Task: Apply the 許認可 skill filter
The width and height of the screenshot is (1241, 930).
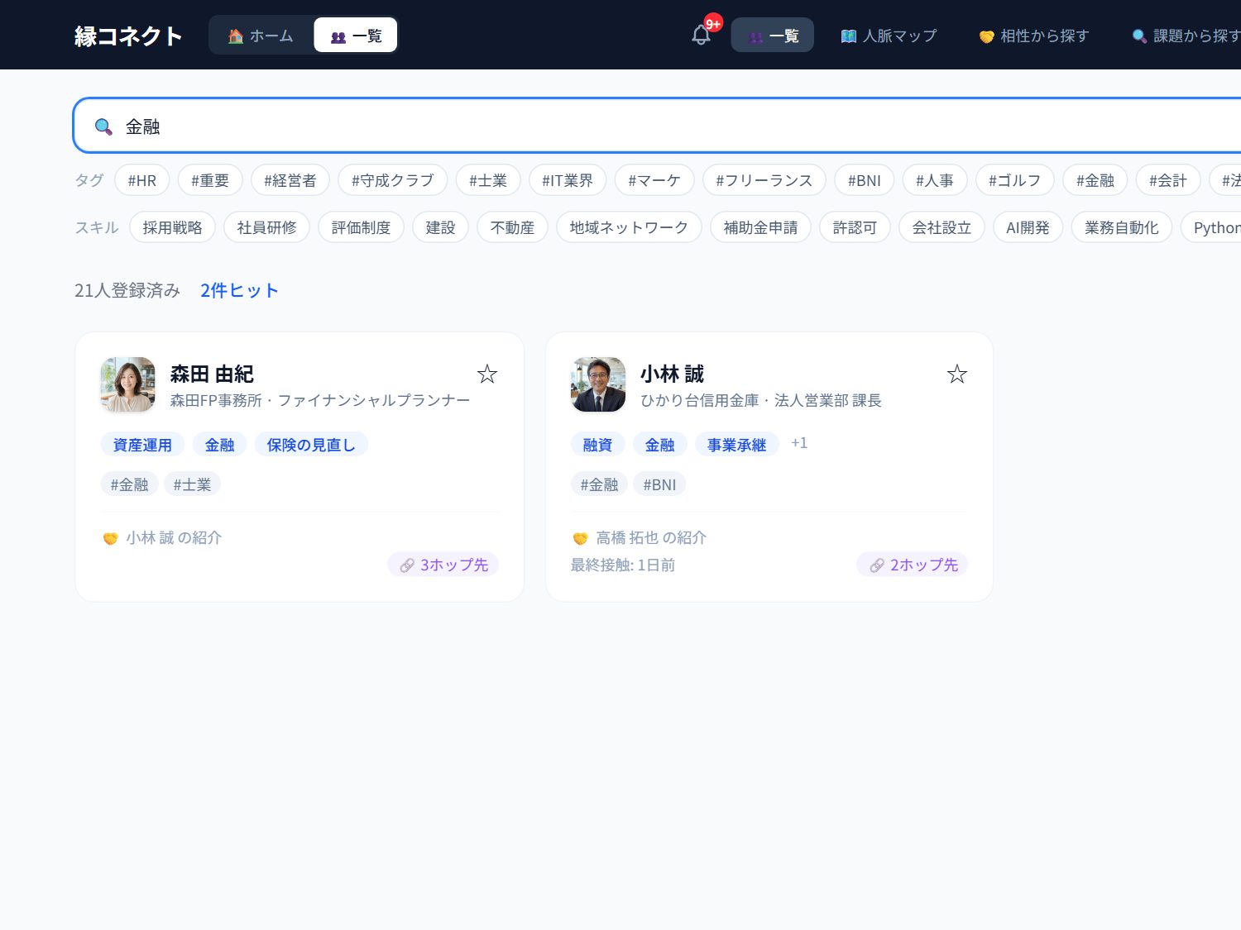Action: [855, 227]
